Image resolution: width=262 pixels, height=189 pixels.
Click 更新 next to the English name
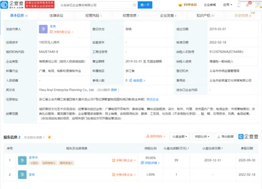click(x=114, y=90)
